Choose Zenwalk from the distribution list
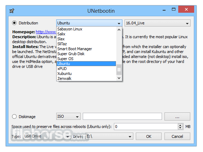Image resolution: width=203 pixels, height=152 pixels. pos(86,78)
